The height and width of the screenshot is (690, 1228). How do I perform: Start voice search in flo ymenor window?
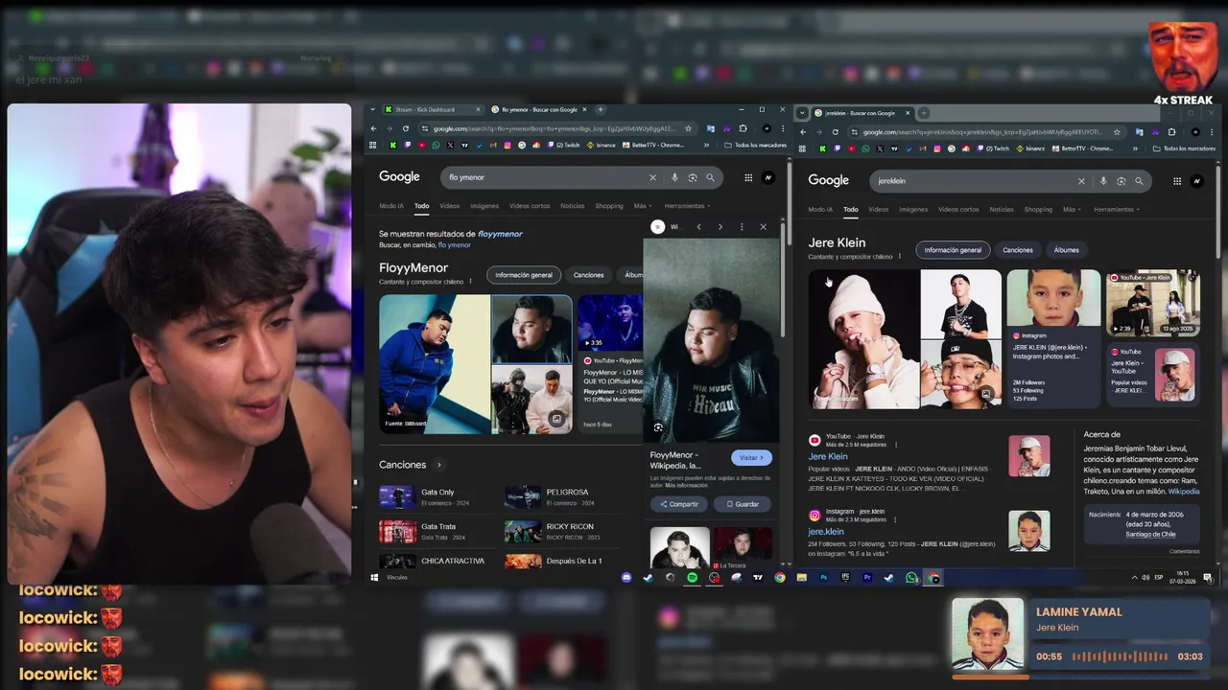tap(674, 177)
